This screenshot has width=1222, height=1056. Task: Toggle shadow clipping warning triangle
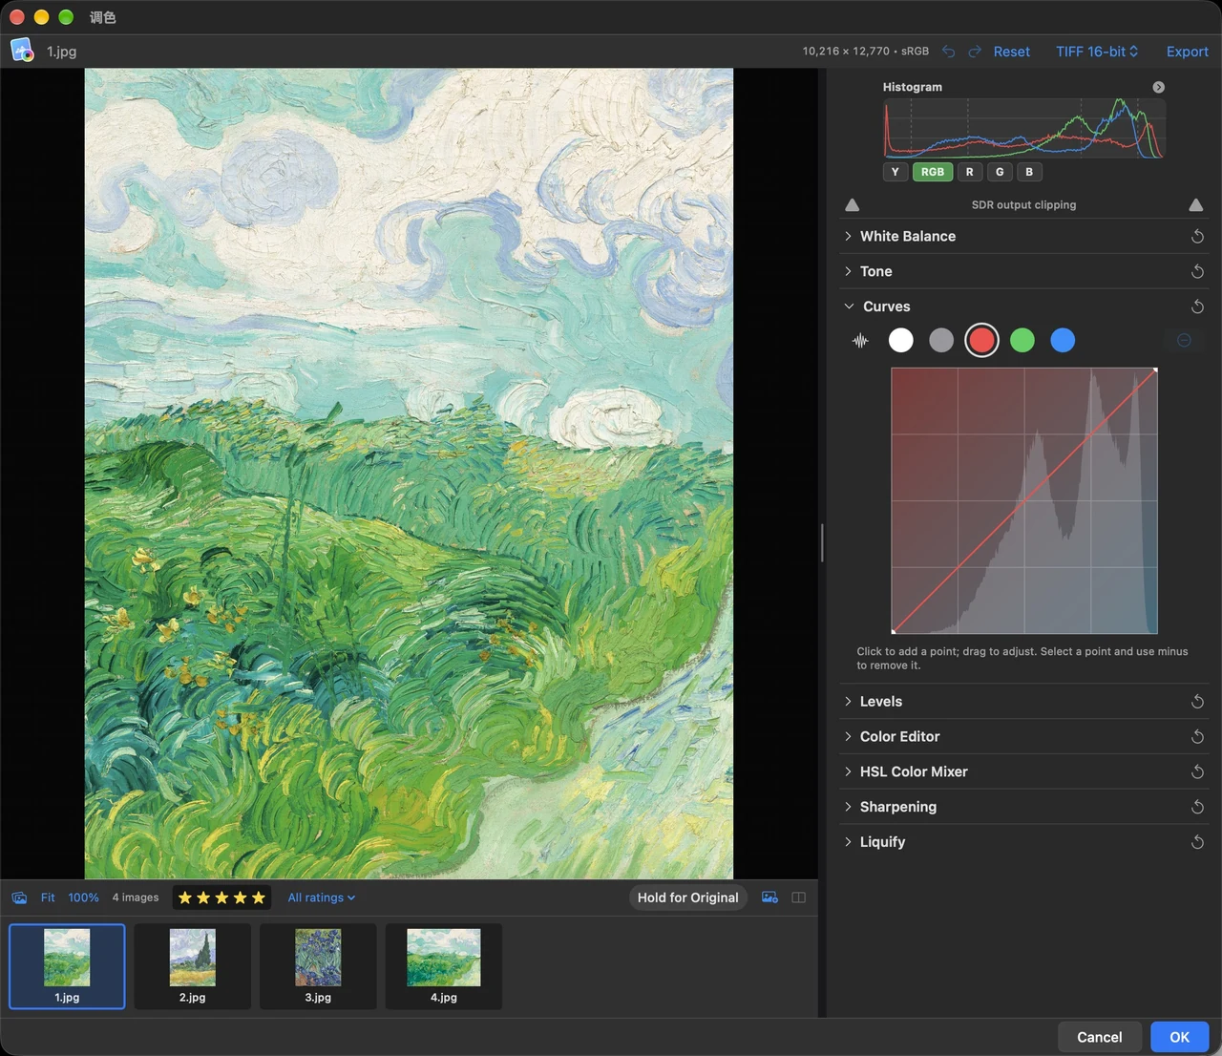click(853, 205)
